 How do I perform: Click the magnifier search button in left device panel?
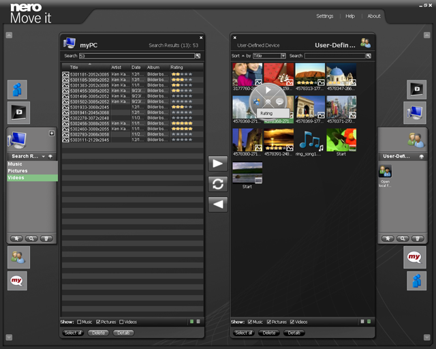(x=31, y=239)
